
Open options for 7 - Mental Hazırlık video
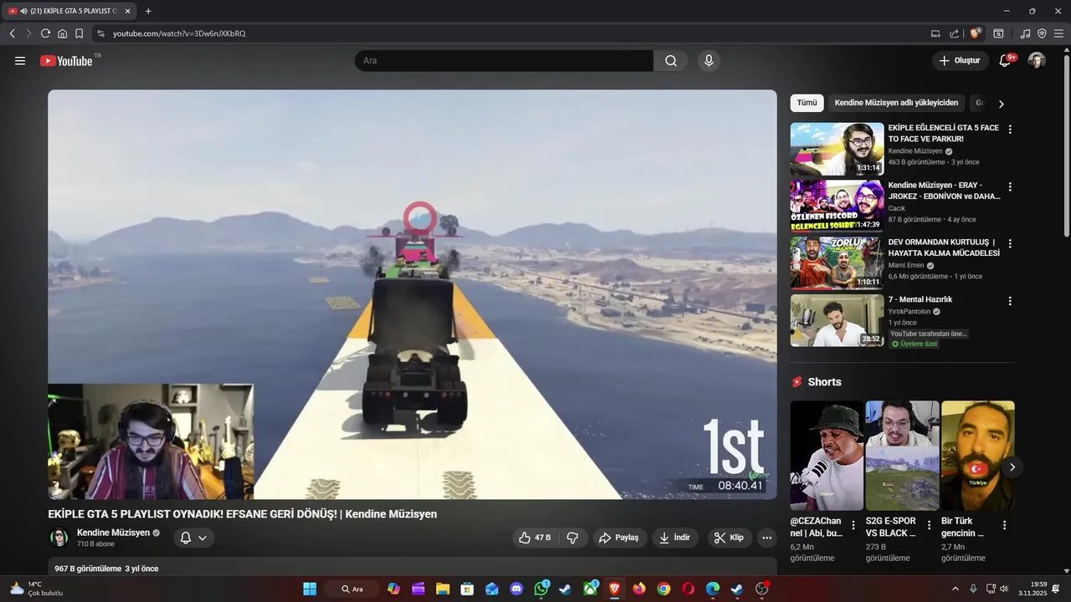point(1010,301)
